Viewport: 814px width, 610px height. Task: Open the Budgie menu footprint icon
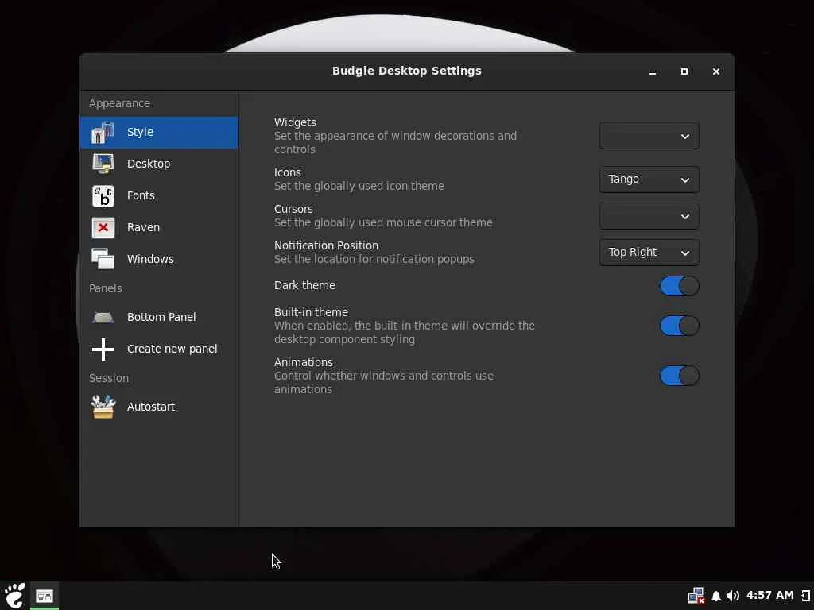click(14, 596)
